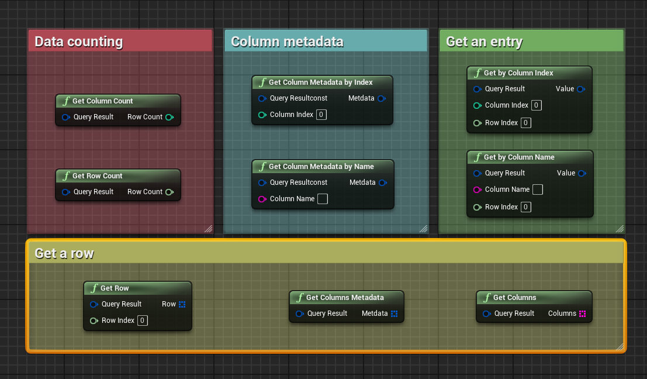Click Column Name pin on Get by Column Name
The height and width of the screenshot is (379, 647).
(477, 190)
